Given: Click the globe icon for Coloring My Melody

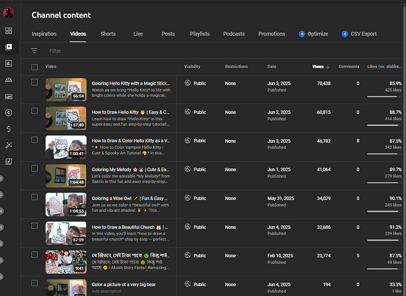Looking at the screenshot, I should 188,169.
